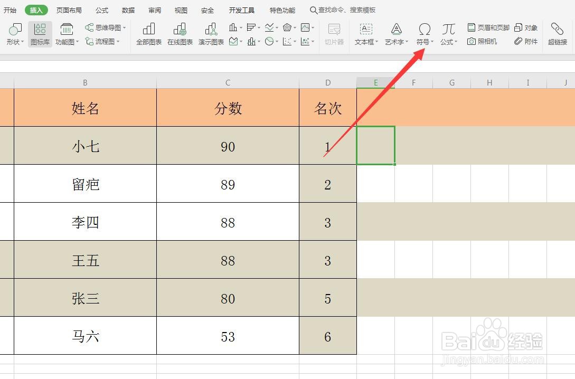Insert WordArt (艺术字)
This screenshot has width=575, height=379.
(395, 34)
